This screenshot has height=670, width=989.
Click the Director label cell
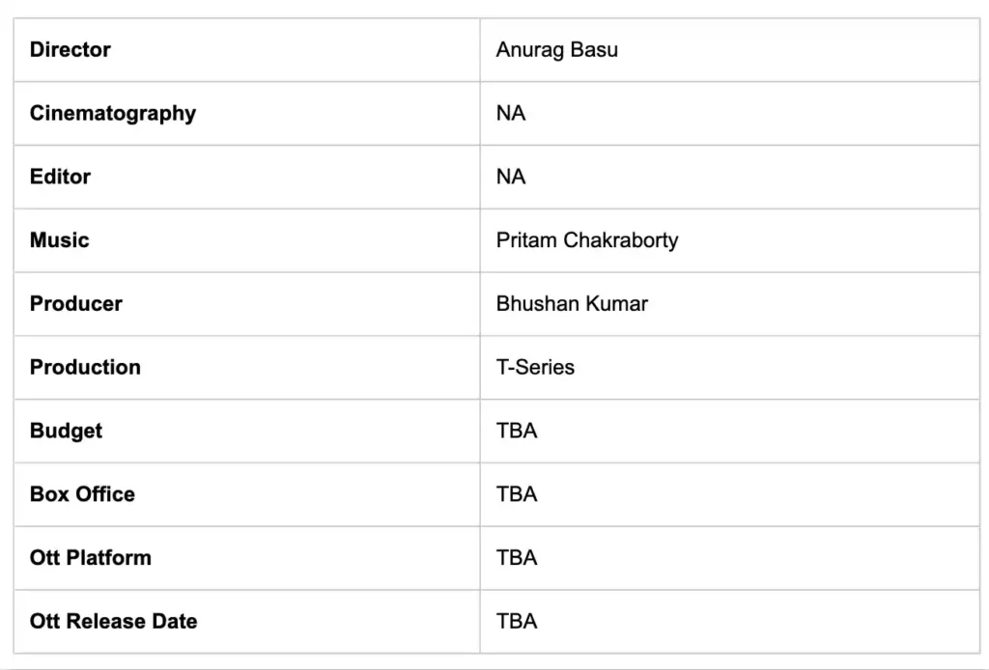coord(71,49)
